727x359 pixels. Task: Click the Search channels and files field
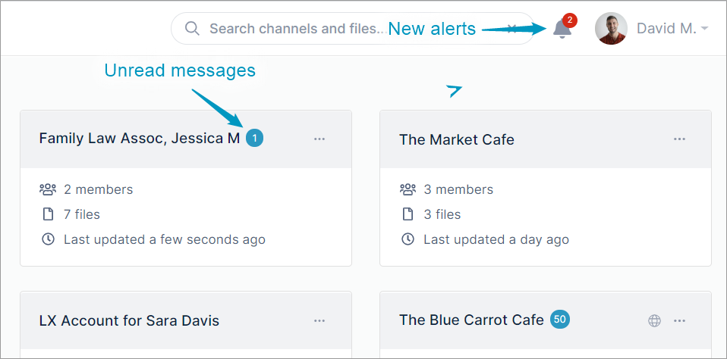pyautogui.click(x=352, y=29)
